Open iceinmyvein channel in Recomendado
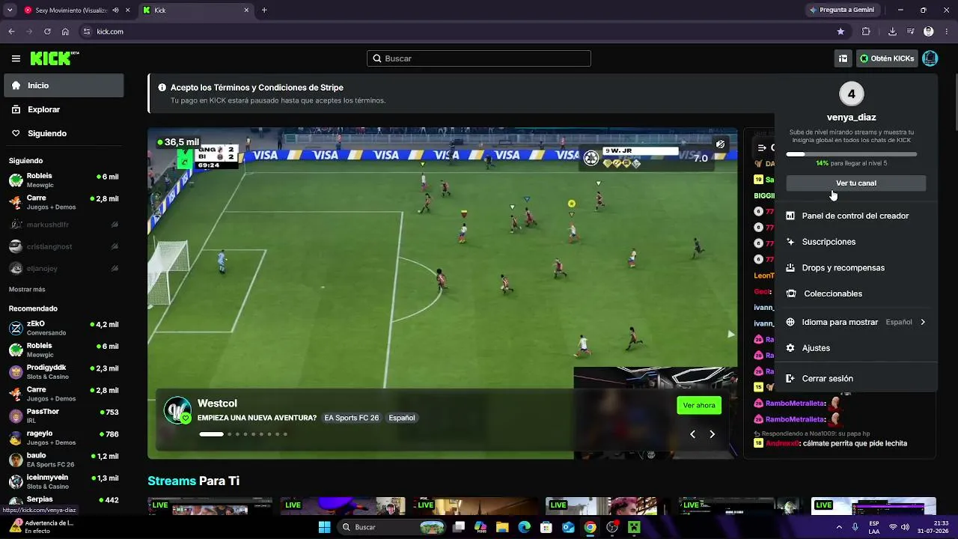This screenshot has width=958, height=539. (64, 481)
